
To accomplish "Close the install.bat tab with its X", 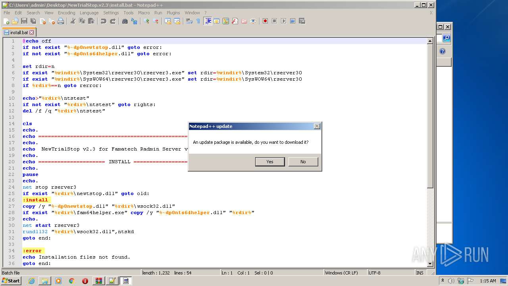I will coord(32,33).
